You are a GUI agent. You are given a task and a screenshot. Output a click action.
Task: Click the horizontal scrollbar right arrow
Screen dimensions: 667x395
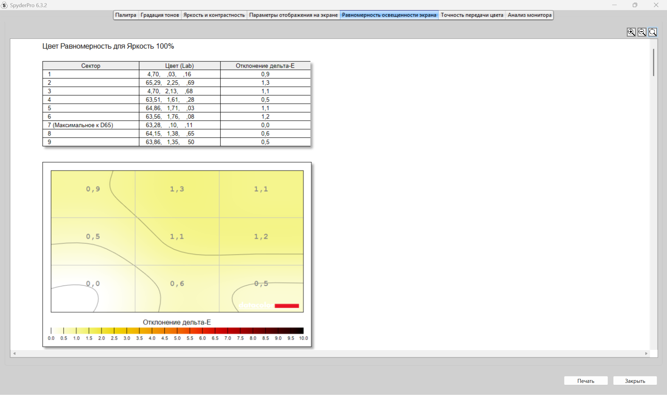(x=646, y=353)
